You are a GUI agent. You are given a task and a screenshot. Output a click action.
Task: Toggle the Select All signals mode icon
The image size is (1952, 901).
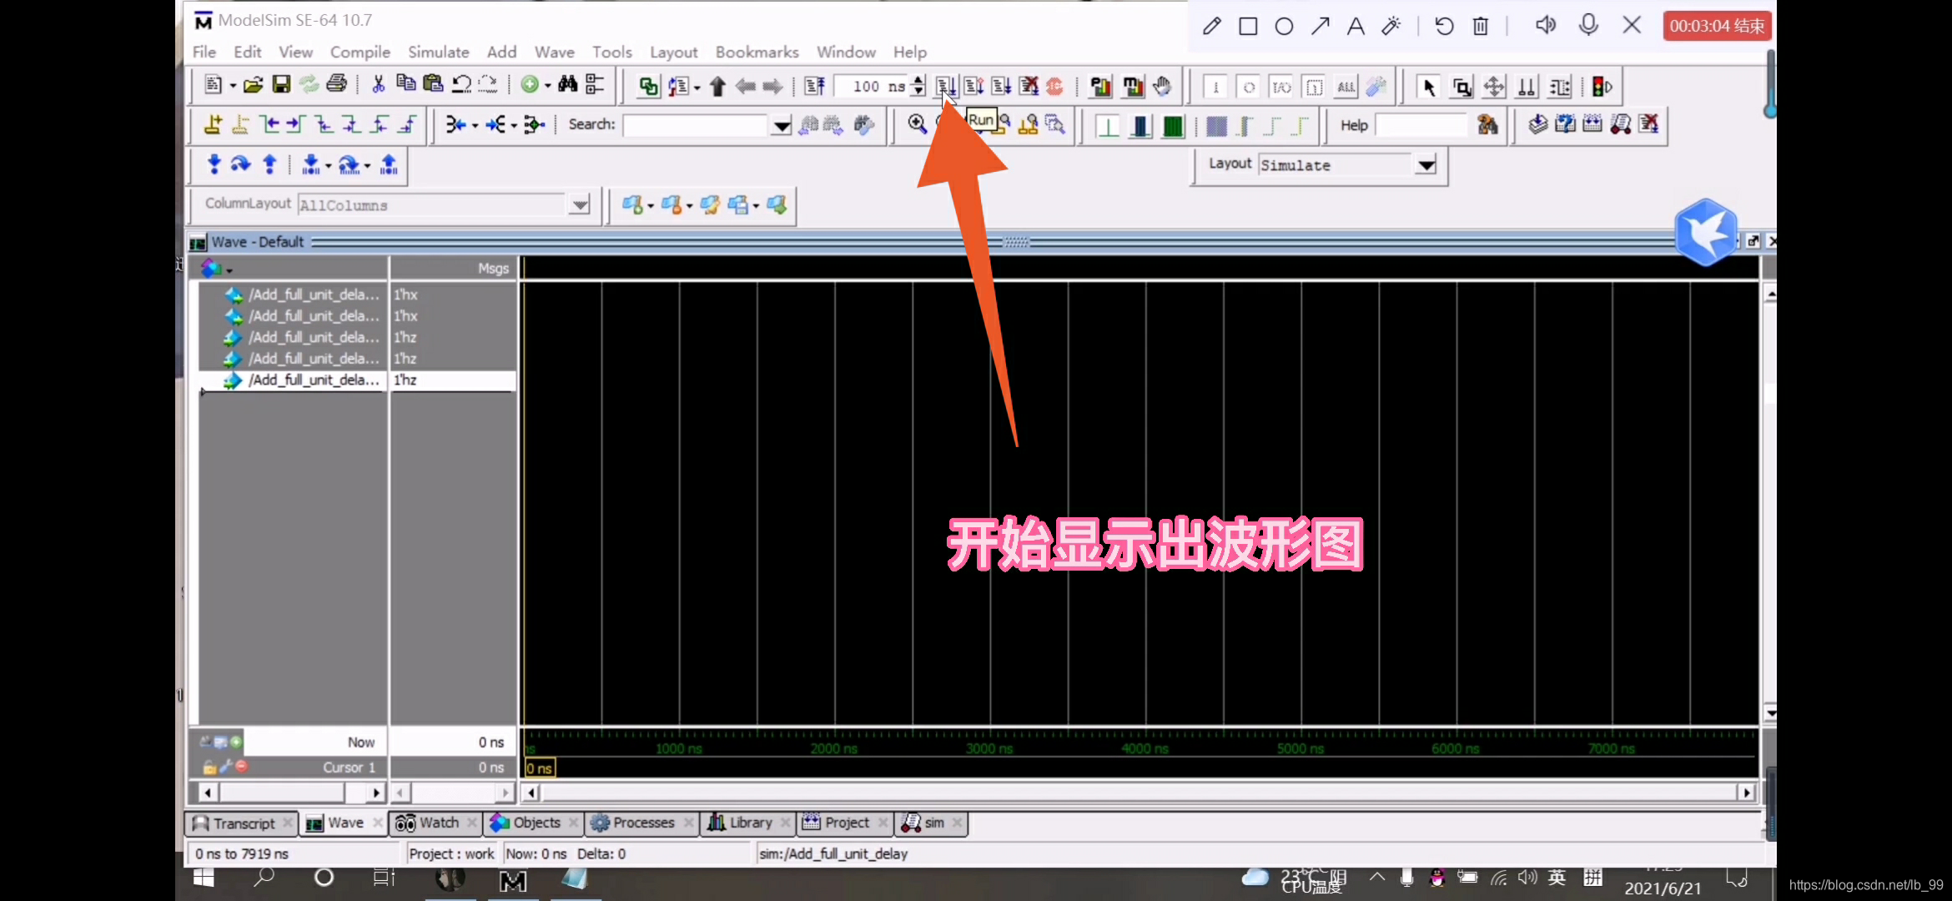point(1346,86)
